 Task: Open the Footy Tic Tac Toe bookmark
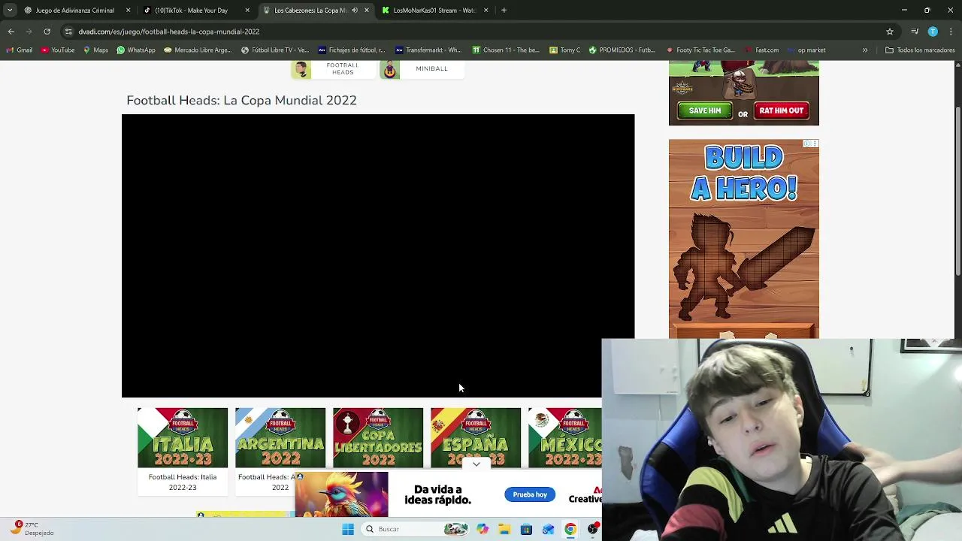700,50
